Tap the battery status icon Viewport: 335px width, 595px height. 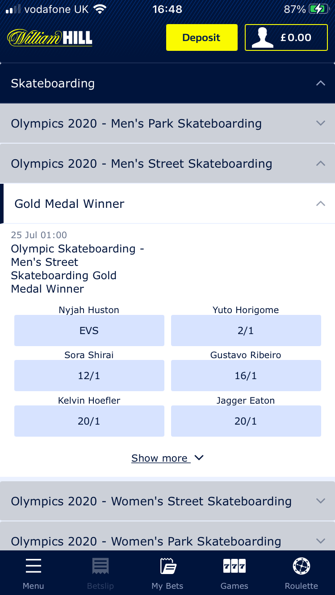pos(318,9)
